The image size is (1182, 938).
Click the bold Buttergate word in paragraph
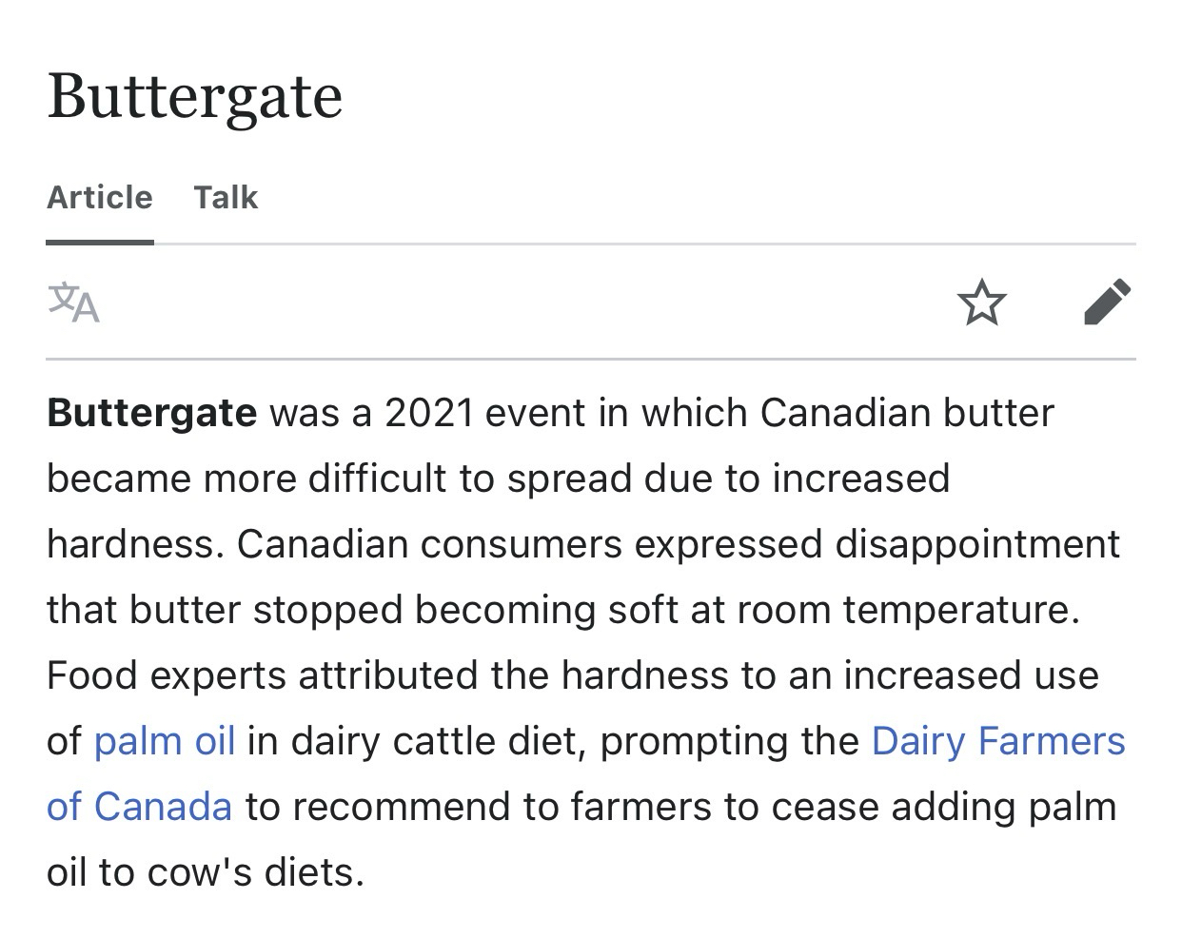pos(151,413)
